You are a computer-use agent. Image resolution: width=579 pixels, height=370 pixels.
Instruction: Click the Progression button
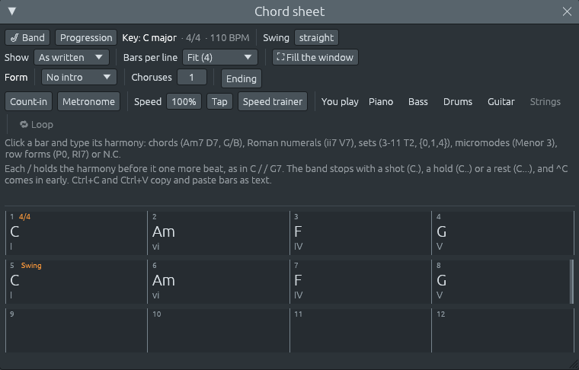click(86, 37)
